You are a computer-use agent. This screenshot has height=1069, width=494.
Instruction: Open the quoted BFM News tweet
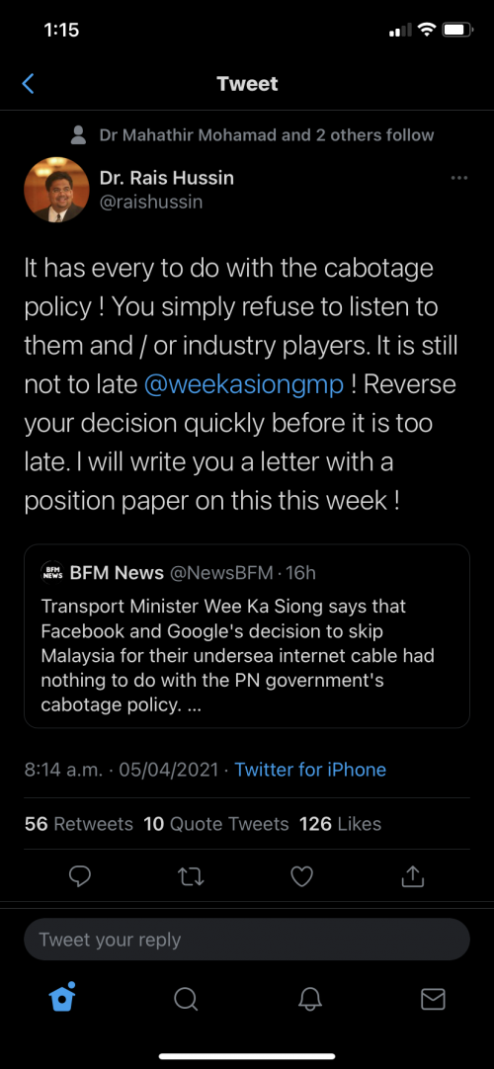click(247, 636)
